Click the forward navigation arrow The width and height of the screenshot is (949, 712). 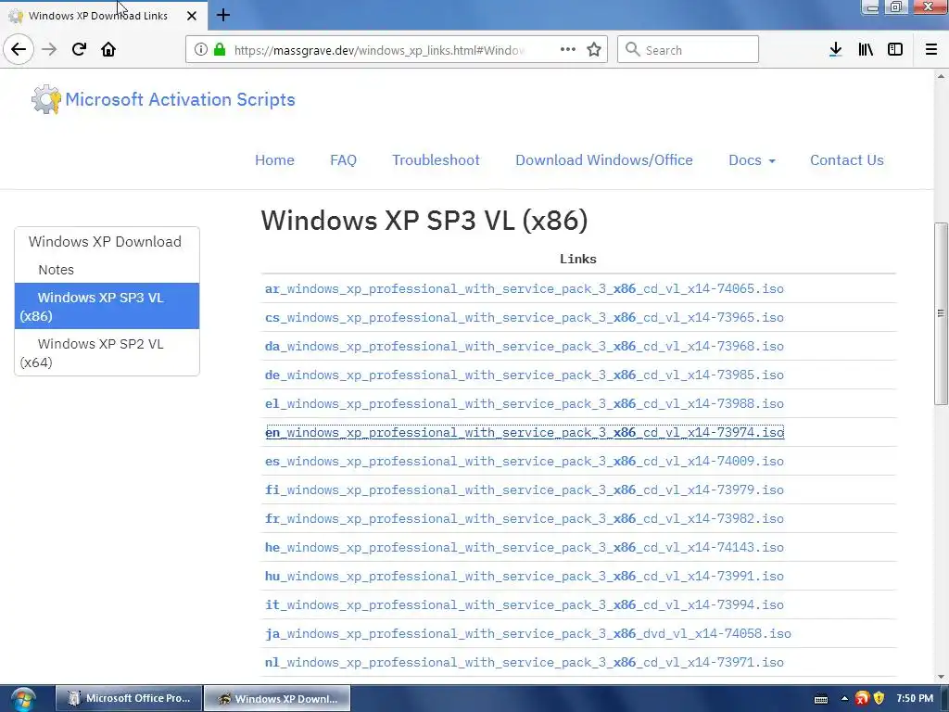(x=49, y=49)
